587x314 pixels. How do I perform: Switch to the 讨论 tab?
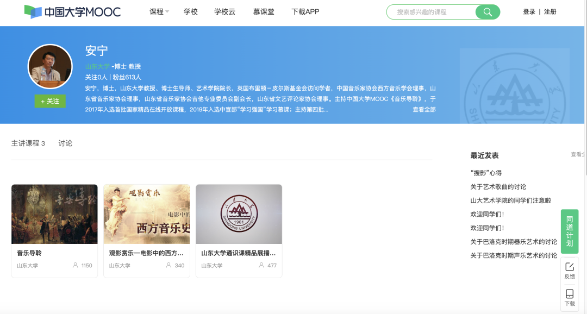coord(65,143)
